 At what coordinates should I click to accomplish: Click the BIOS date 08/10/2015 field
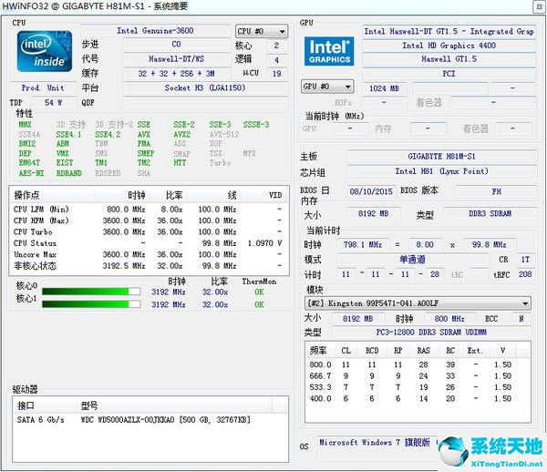[x=371, y=191]
